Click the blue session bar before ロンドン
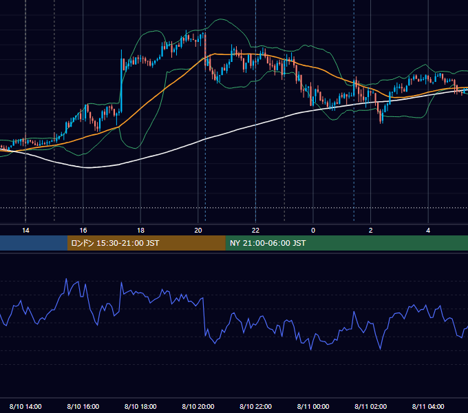This screenshot has width=468, height=413. 34,243
